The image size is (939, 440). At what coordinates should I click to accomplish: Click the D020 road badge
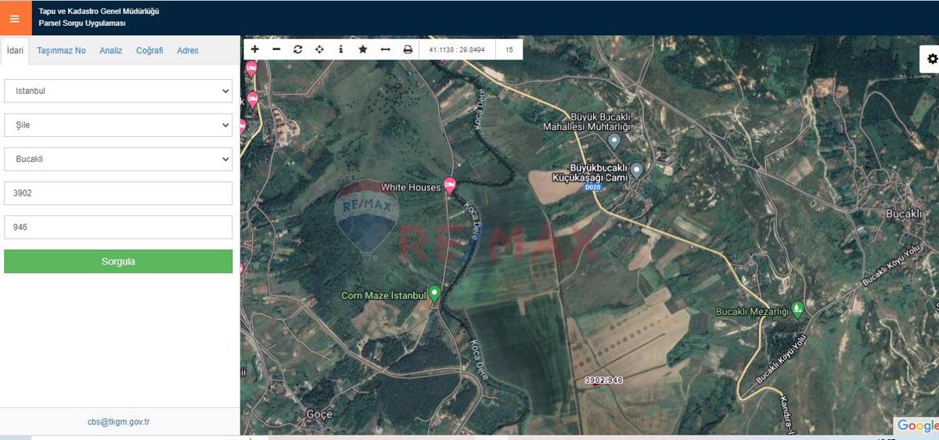coord(592,188)
